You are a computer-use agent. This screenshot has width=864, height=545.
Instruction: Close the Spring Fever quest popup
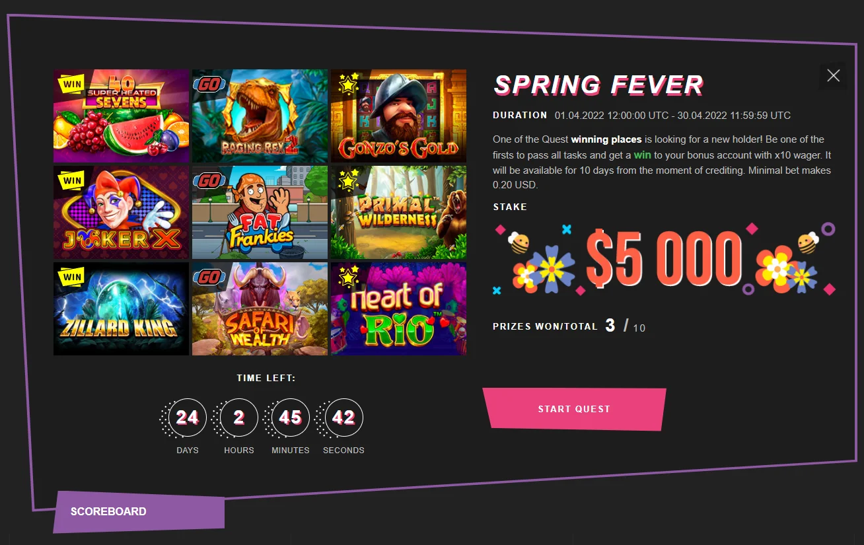[833, 75]
